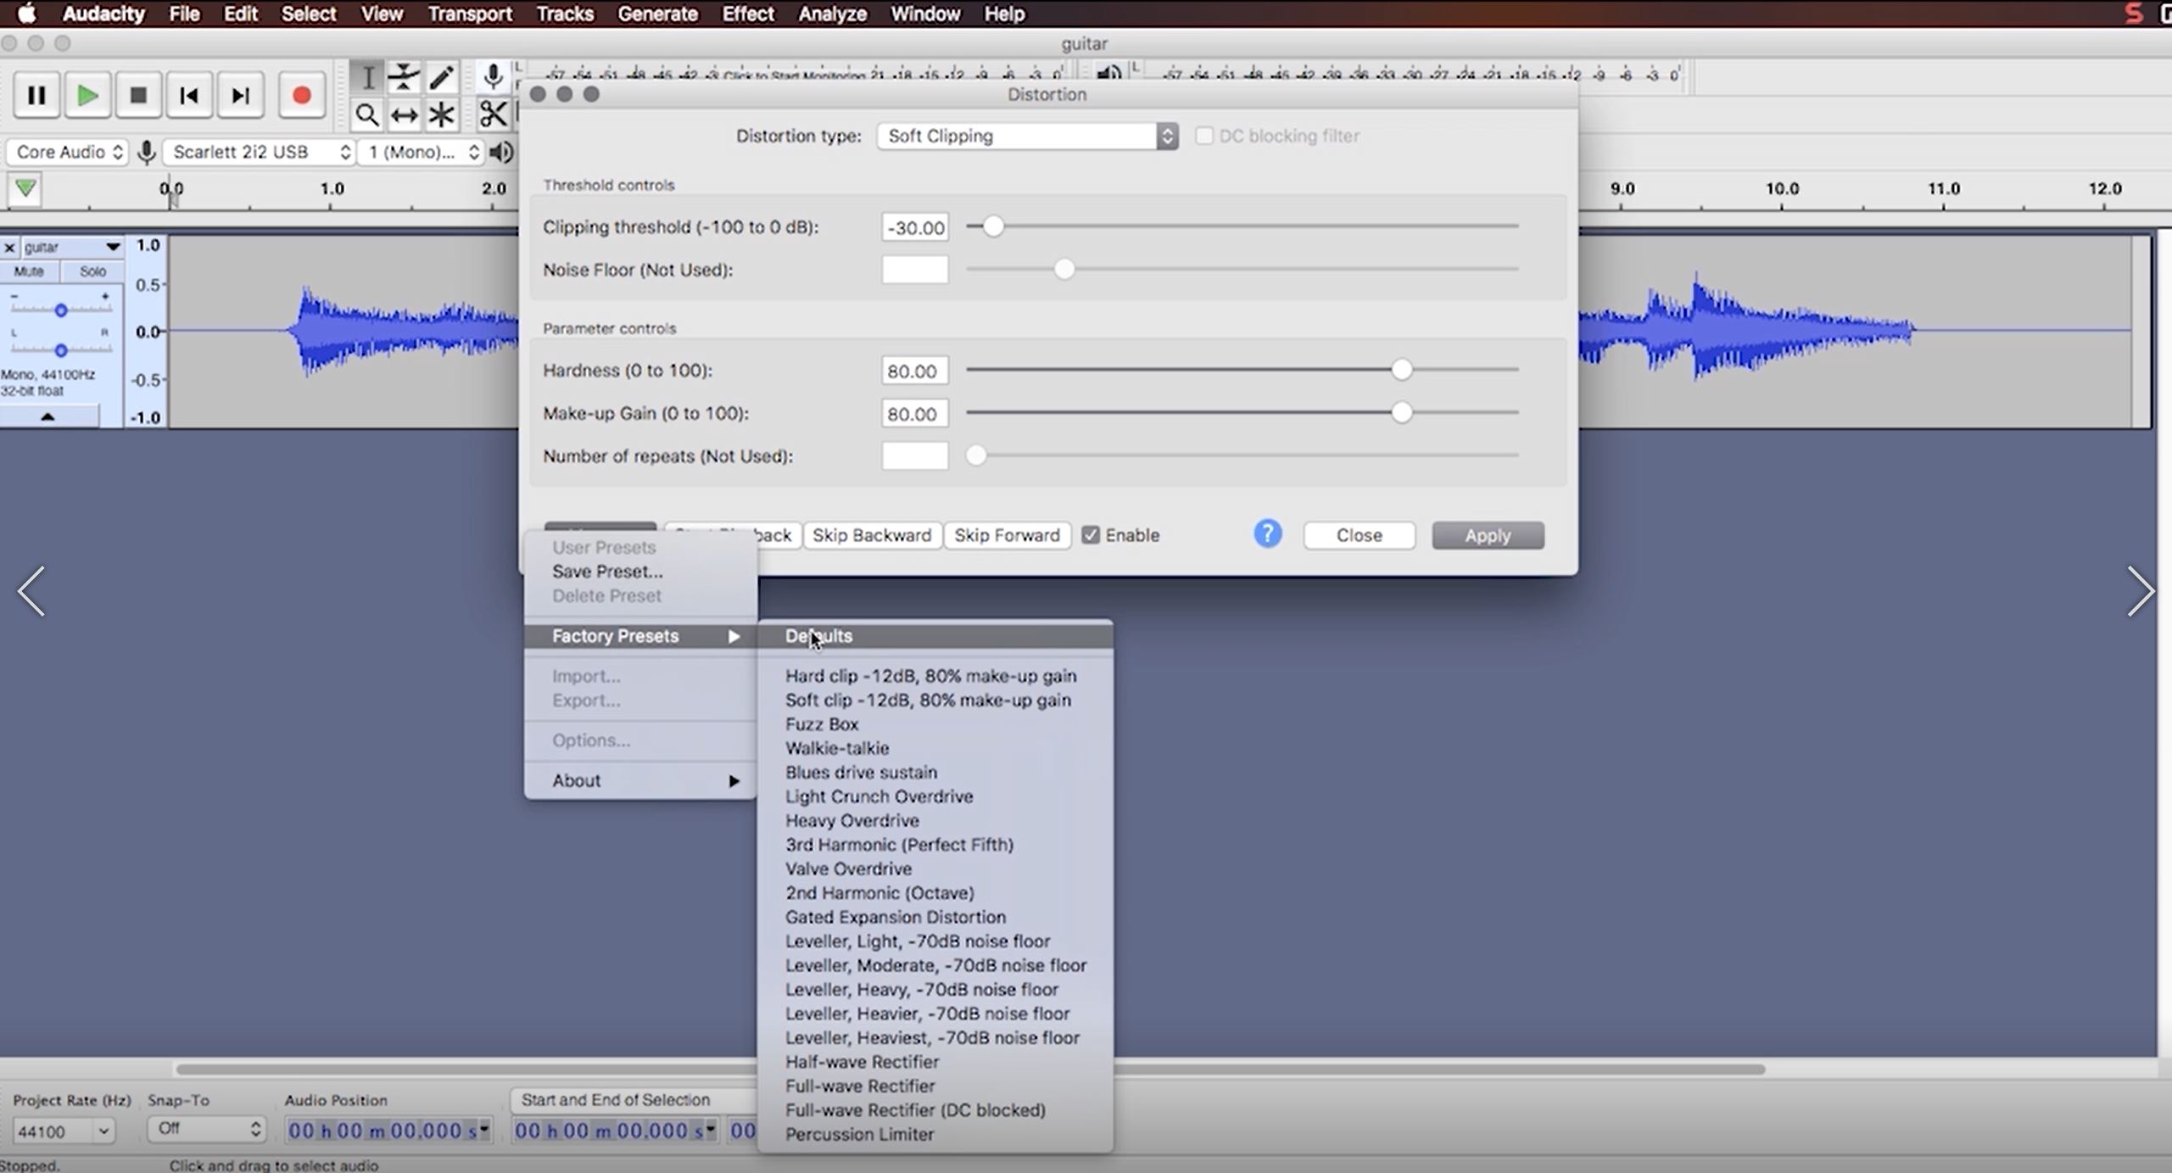Select the Time Shift tool
2172x1173 pixels.
pos(405,115)
